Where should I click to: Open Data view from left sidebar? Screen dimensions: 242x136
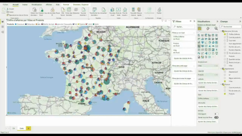point(3,27)
